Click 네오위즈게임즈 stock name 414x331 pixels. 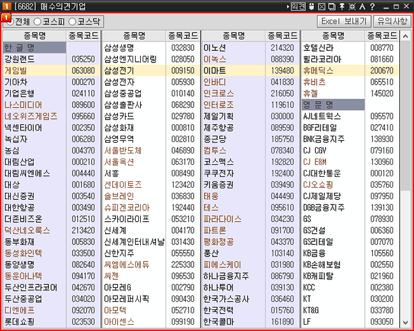[x=31, y=116]
